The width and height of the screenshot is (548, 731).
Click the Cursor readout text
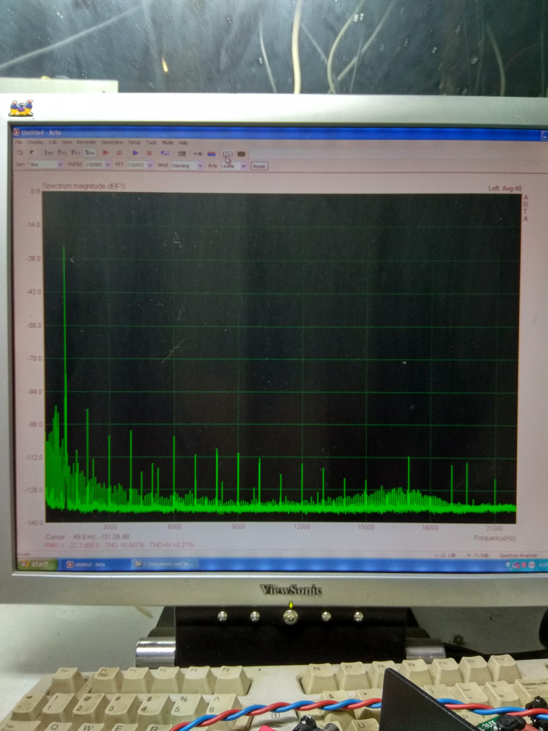[x=87, y=536]
